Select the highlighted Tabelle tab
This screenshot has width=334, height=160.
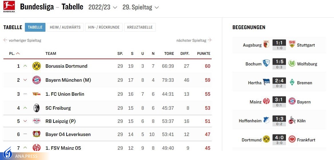click(x=35, y=27)
